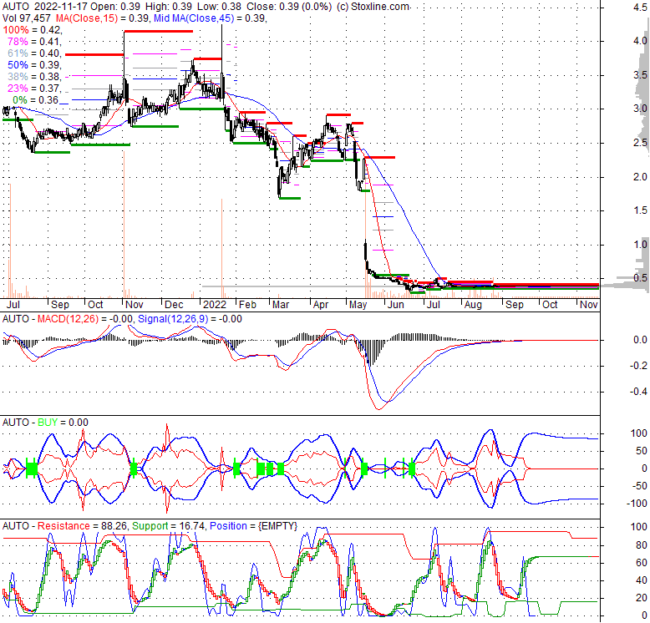Click the Vol 97,457 volume reading
The image size is (650, 623).
pos(27,18)
